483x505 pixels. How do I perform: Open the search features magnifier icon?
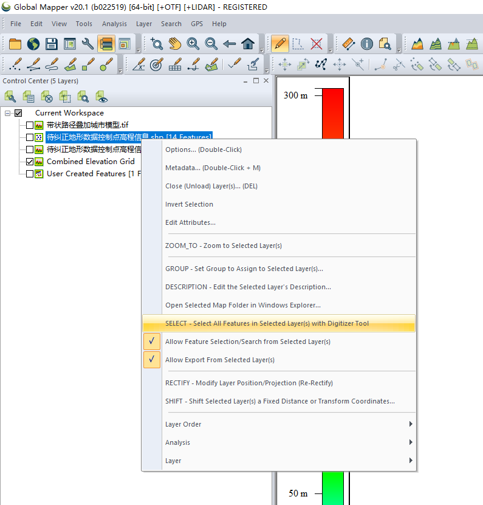385,44
